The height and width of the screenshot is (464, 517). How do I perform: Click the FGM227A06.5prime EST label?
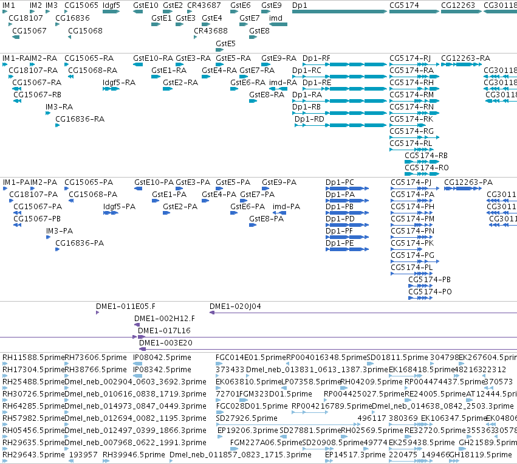click(x=266, y=443)
